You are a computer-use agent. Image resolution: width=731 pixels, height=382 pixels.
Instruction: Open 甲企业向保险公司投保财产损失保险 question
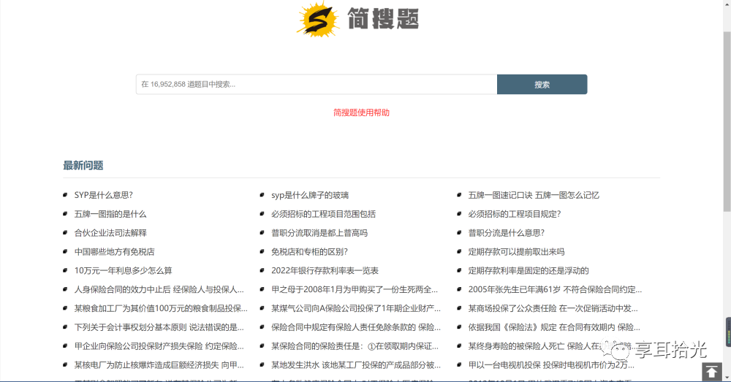coord(159,346)
